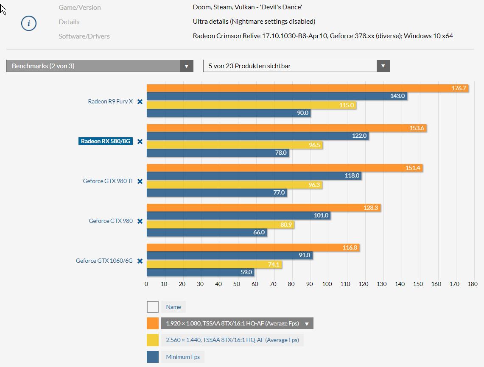This screenshot has height=367, width=484.
Task: Click the 143.0 blue bar for Fury X
Action: (277, 96)
